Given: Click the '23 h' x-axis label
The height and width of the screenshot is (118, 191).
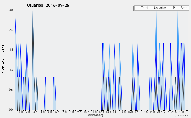Looking at the screenshot, I should point(181,112).
